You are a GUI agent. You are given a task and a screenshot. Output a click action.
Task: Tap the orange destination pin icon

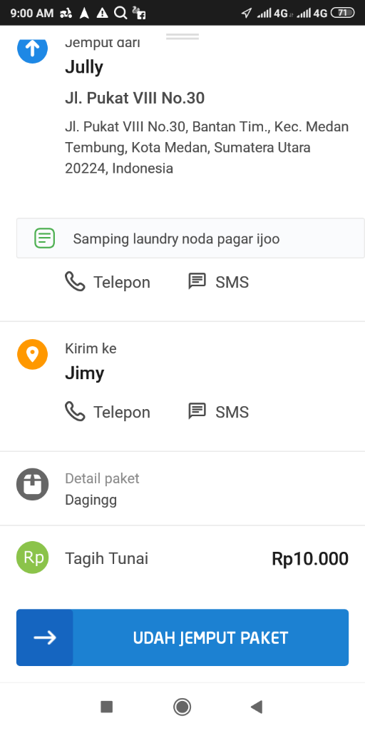33,354
